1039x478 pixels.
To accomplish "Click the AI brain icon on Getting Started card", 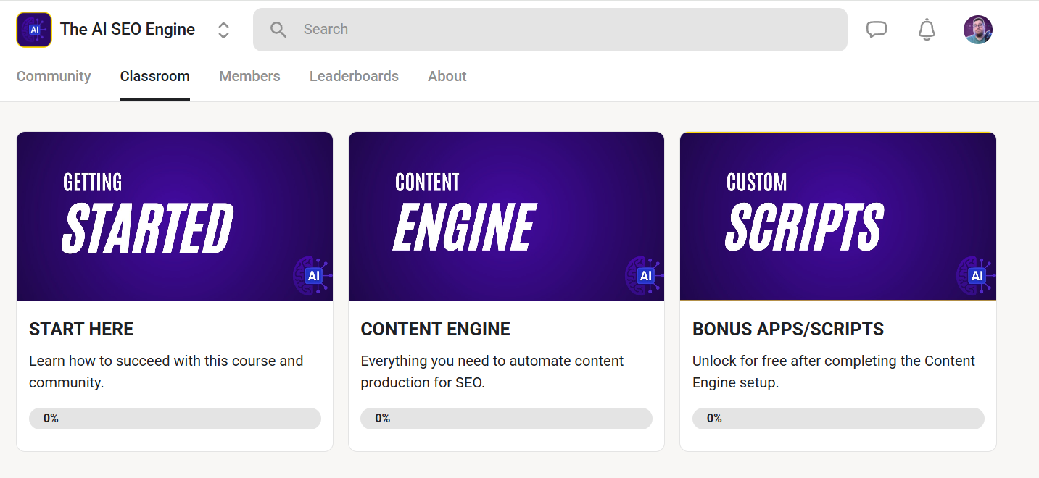I will [314, 274].
